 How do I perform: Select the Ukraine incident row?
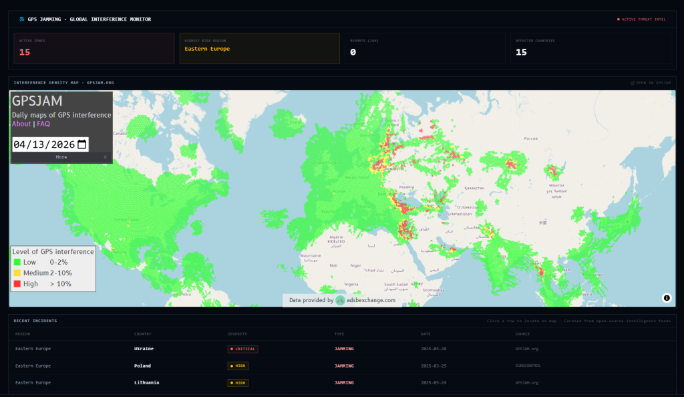point(342,349)
